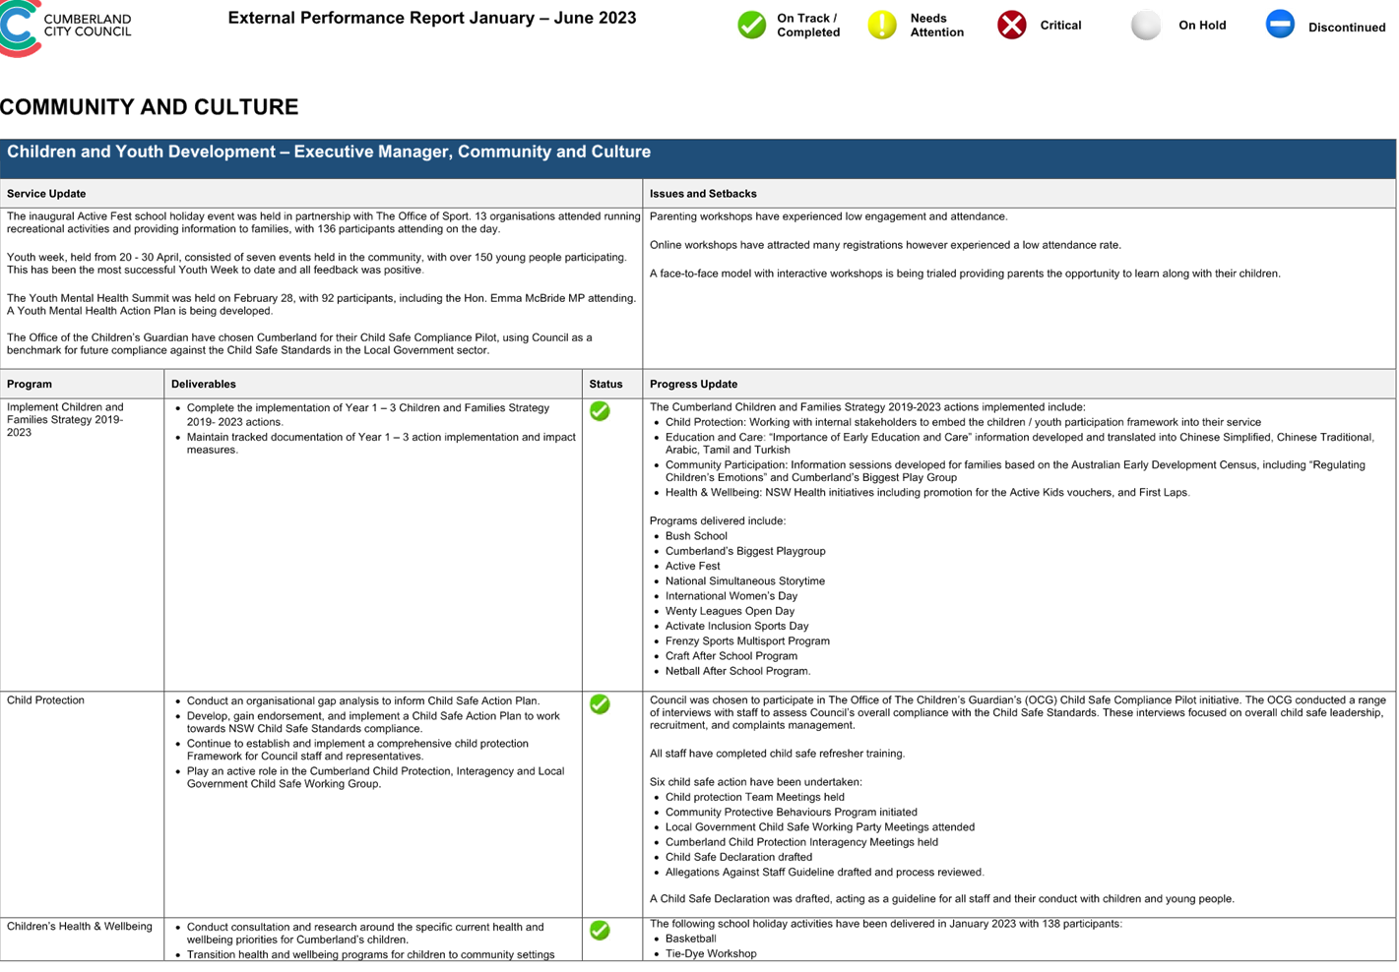Viewport: 1399px width, 972px height.
Task: Click the 'Program' column header
Action: click(30, 385)
